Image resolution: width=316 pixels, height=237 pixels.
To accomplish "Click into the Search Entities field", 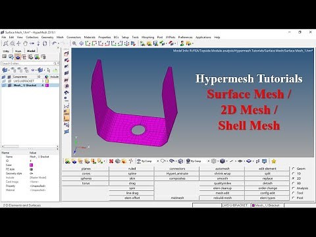I will (27, 63).
